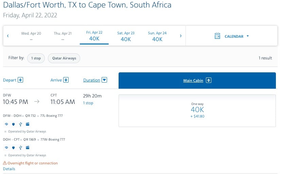Image resolution: width=281 pixels, height=178 pixels.
Task: Select the Sun, Apr 24 date tab
Action: (x=157, y=36)
